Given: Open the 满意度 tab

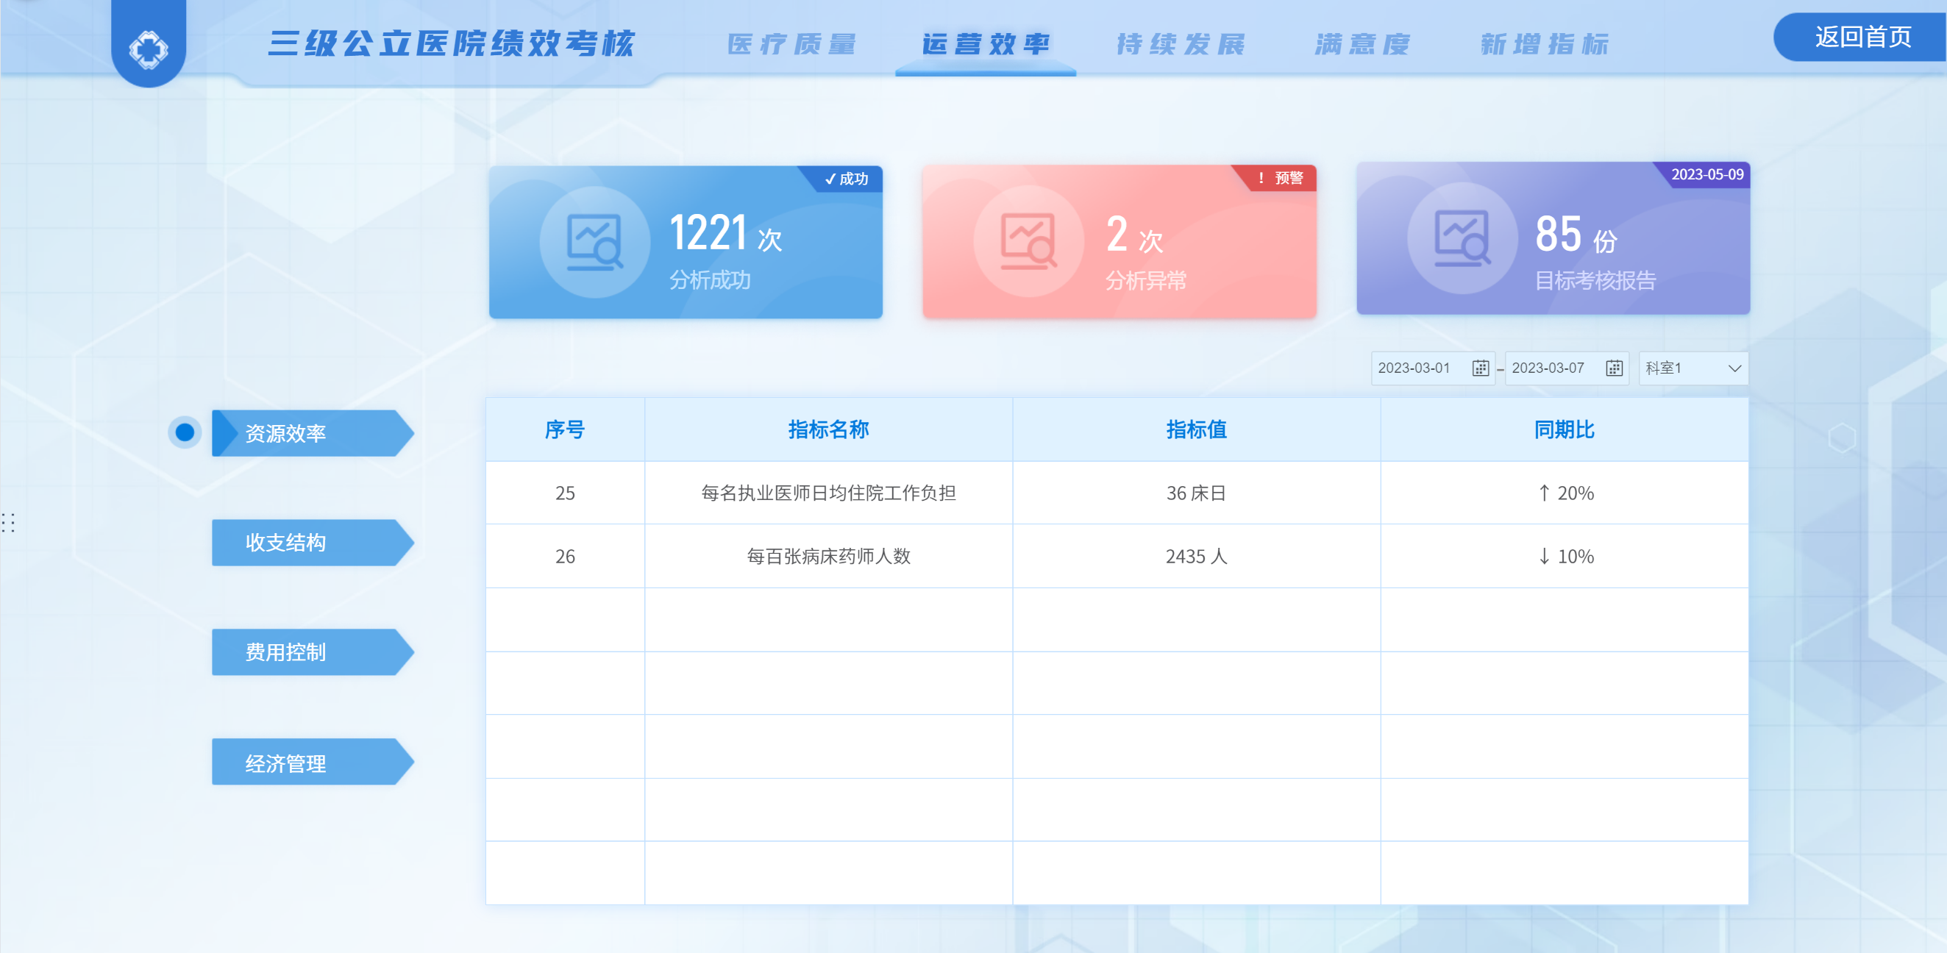Looking at the screenshot, I should click(1362, 44).
